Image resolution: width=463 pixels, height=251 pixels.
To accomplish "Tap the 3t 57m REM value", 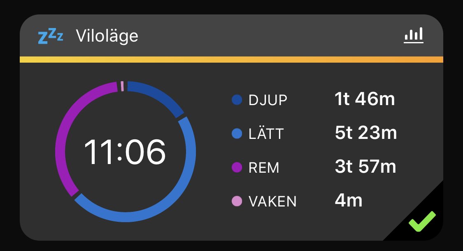I will pos(365,167).
